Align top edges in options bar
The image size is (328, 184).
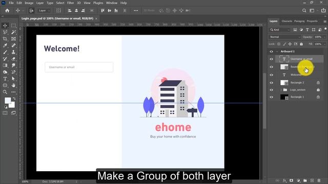click(102, 10)
